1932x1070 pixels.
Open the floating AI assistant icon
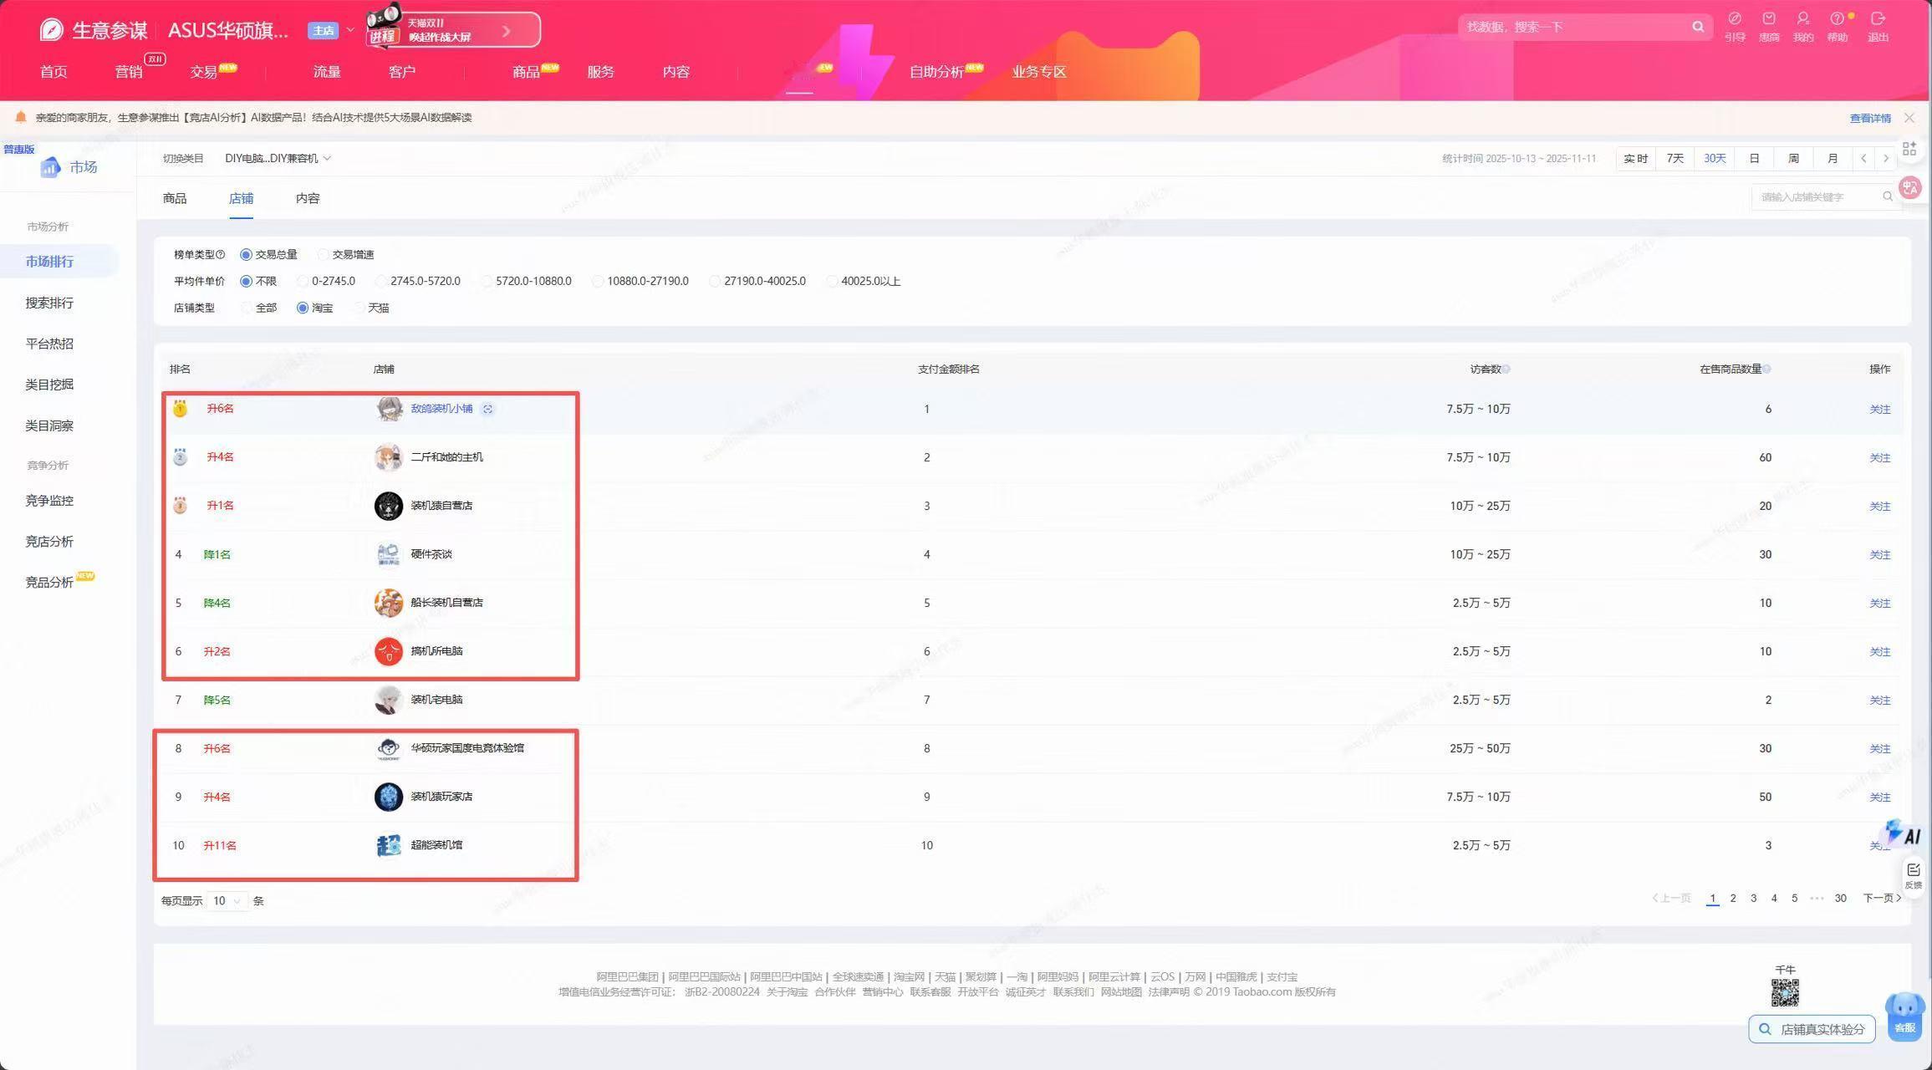(x=1904, y=833)
